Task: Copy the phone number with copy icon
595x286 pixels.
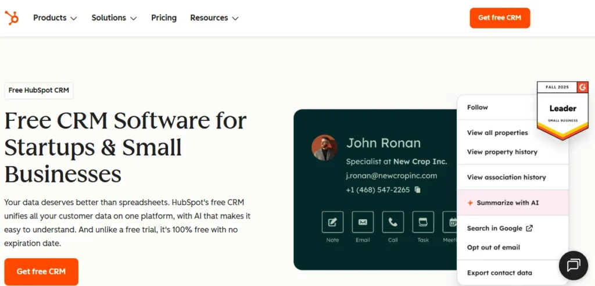Action: point(417,190)
